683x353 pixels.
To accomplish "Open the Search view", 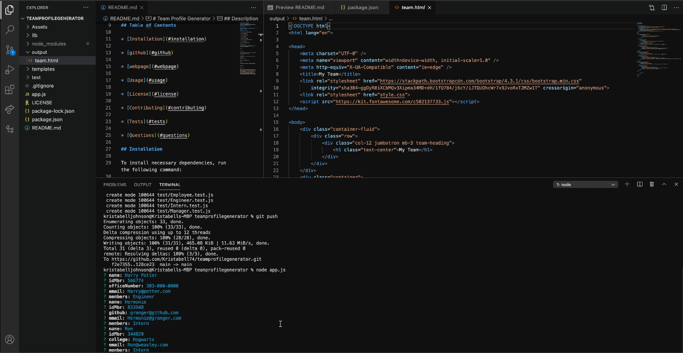I will 10,29.
